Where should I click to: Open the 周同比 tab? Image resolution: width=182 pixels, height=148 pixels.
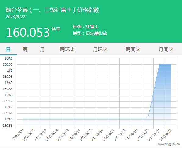tap(133, 50)
